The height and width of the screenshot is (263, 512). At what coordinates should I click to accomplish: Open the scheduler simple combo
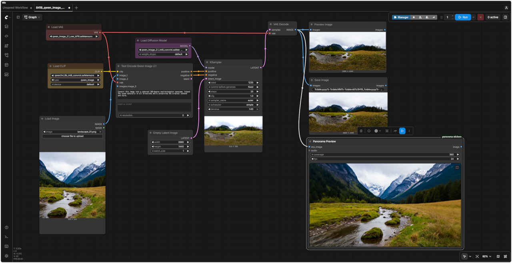[233, 105]
